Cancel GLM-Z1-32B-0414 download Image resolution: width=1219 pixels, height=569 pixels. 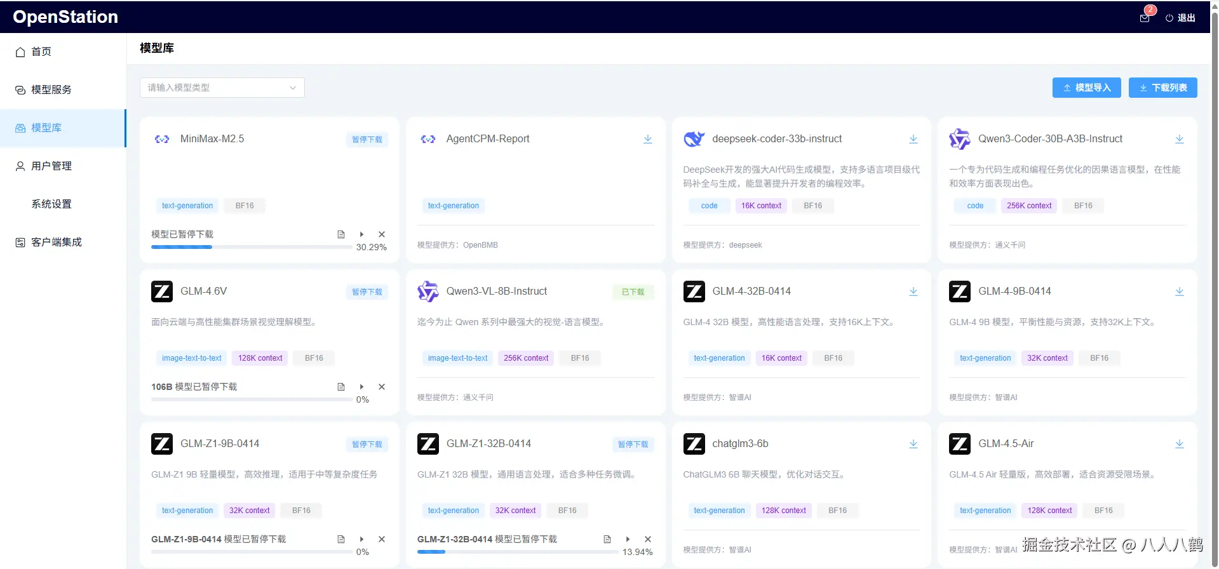[x=648, y=539]
